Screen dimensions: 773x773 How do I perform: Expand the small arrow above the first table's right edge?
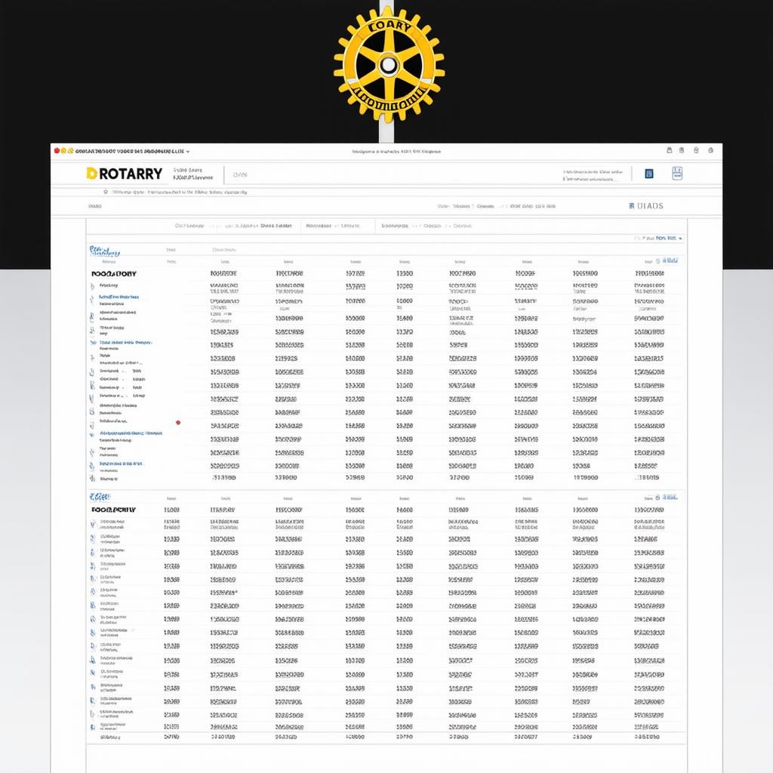point(681,239)
